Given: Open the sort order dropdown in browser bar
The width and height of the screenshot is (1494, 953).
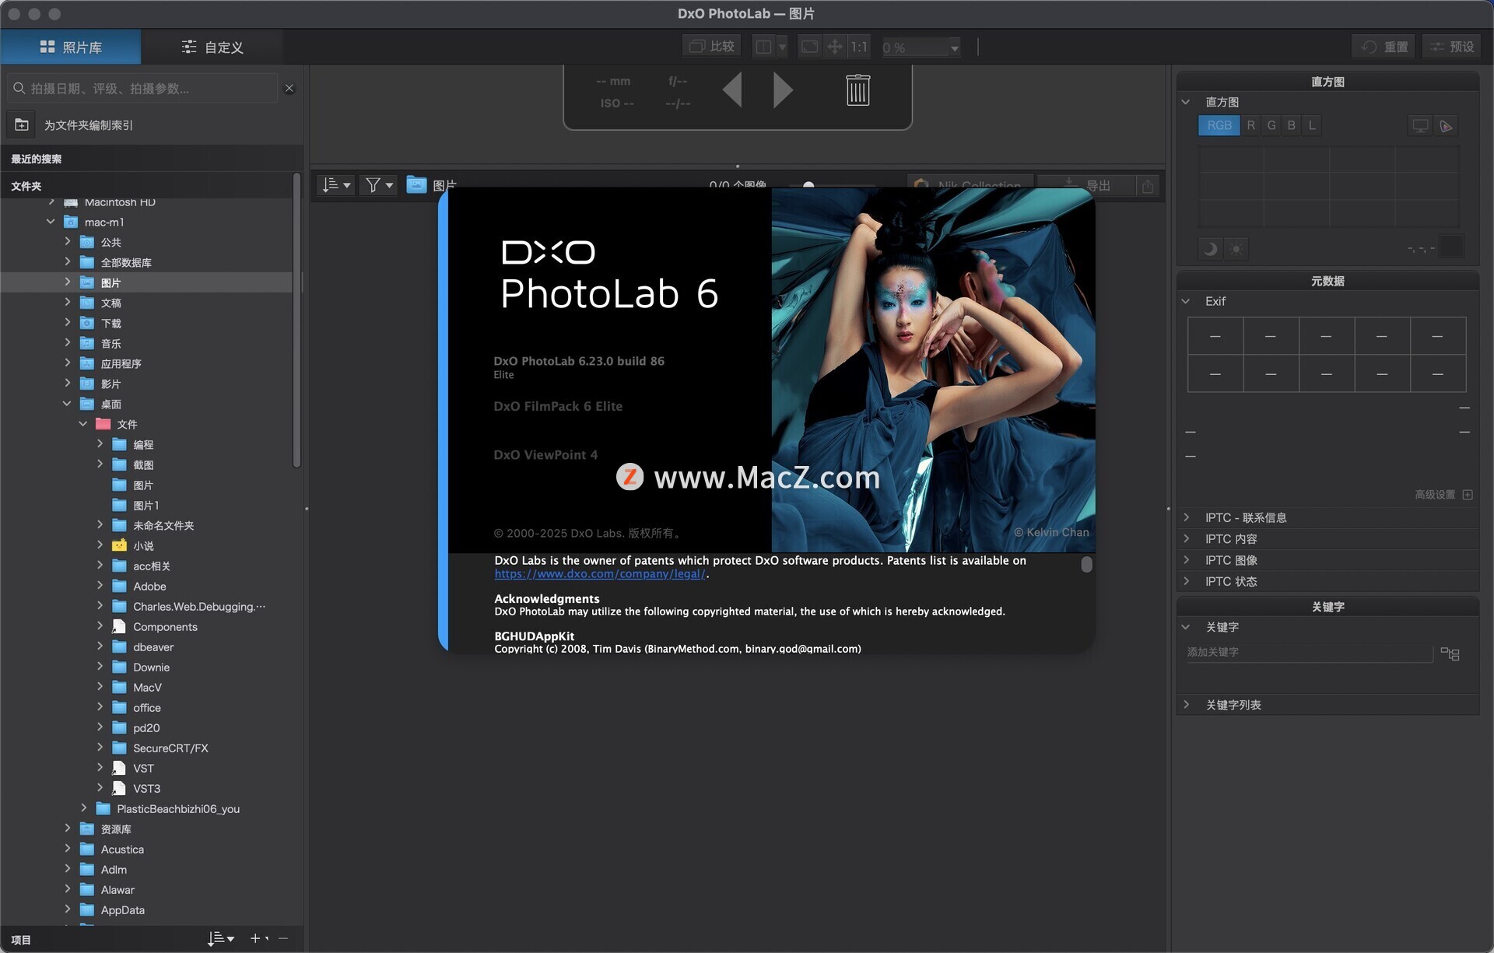Looking at the screenshot, I should point(337,185).
